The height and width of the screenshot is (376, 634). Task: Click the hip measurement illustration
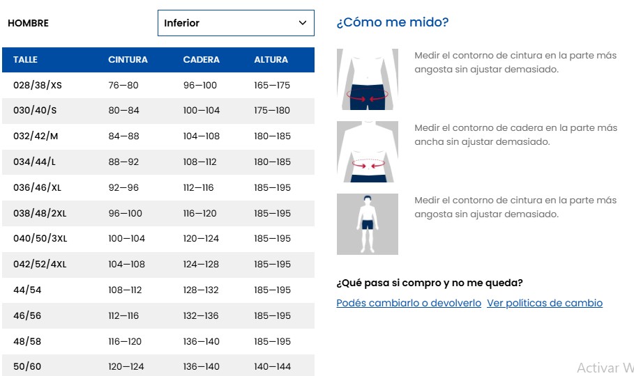click(x=367, y=152)
